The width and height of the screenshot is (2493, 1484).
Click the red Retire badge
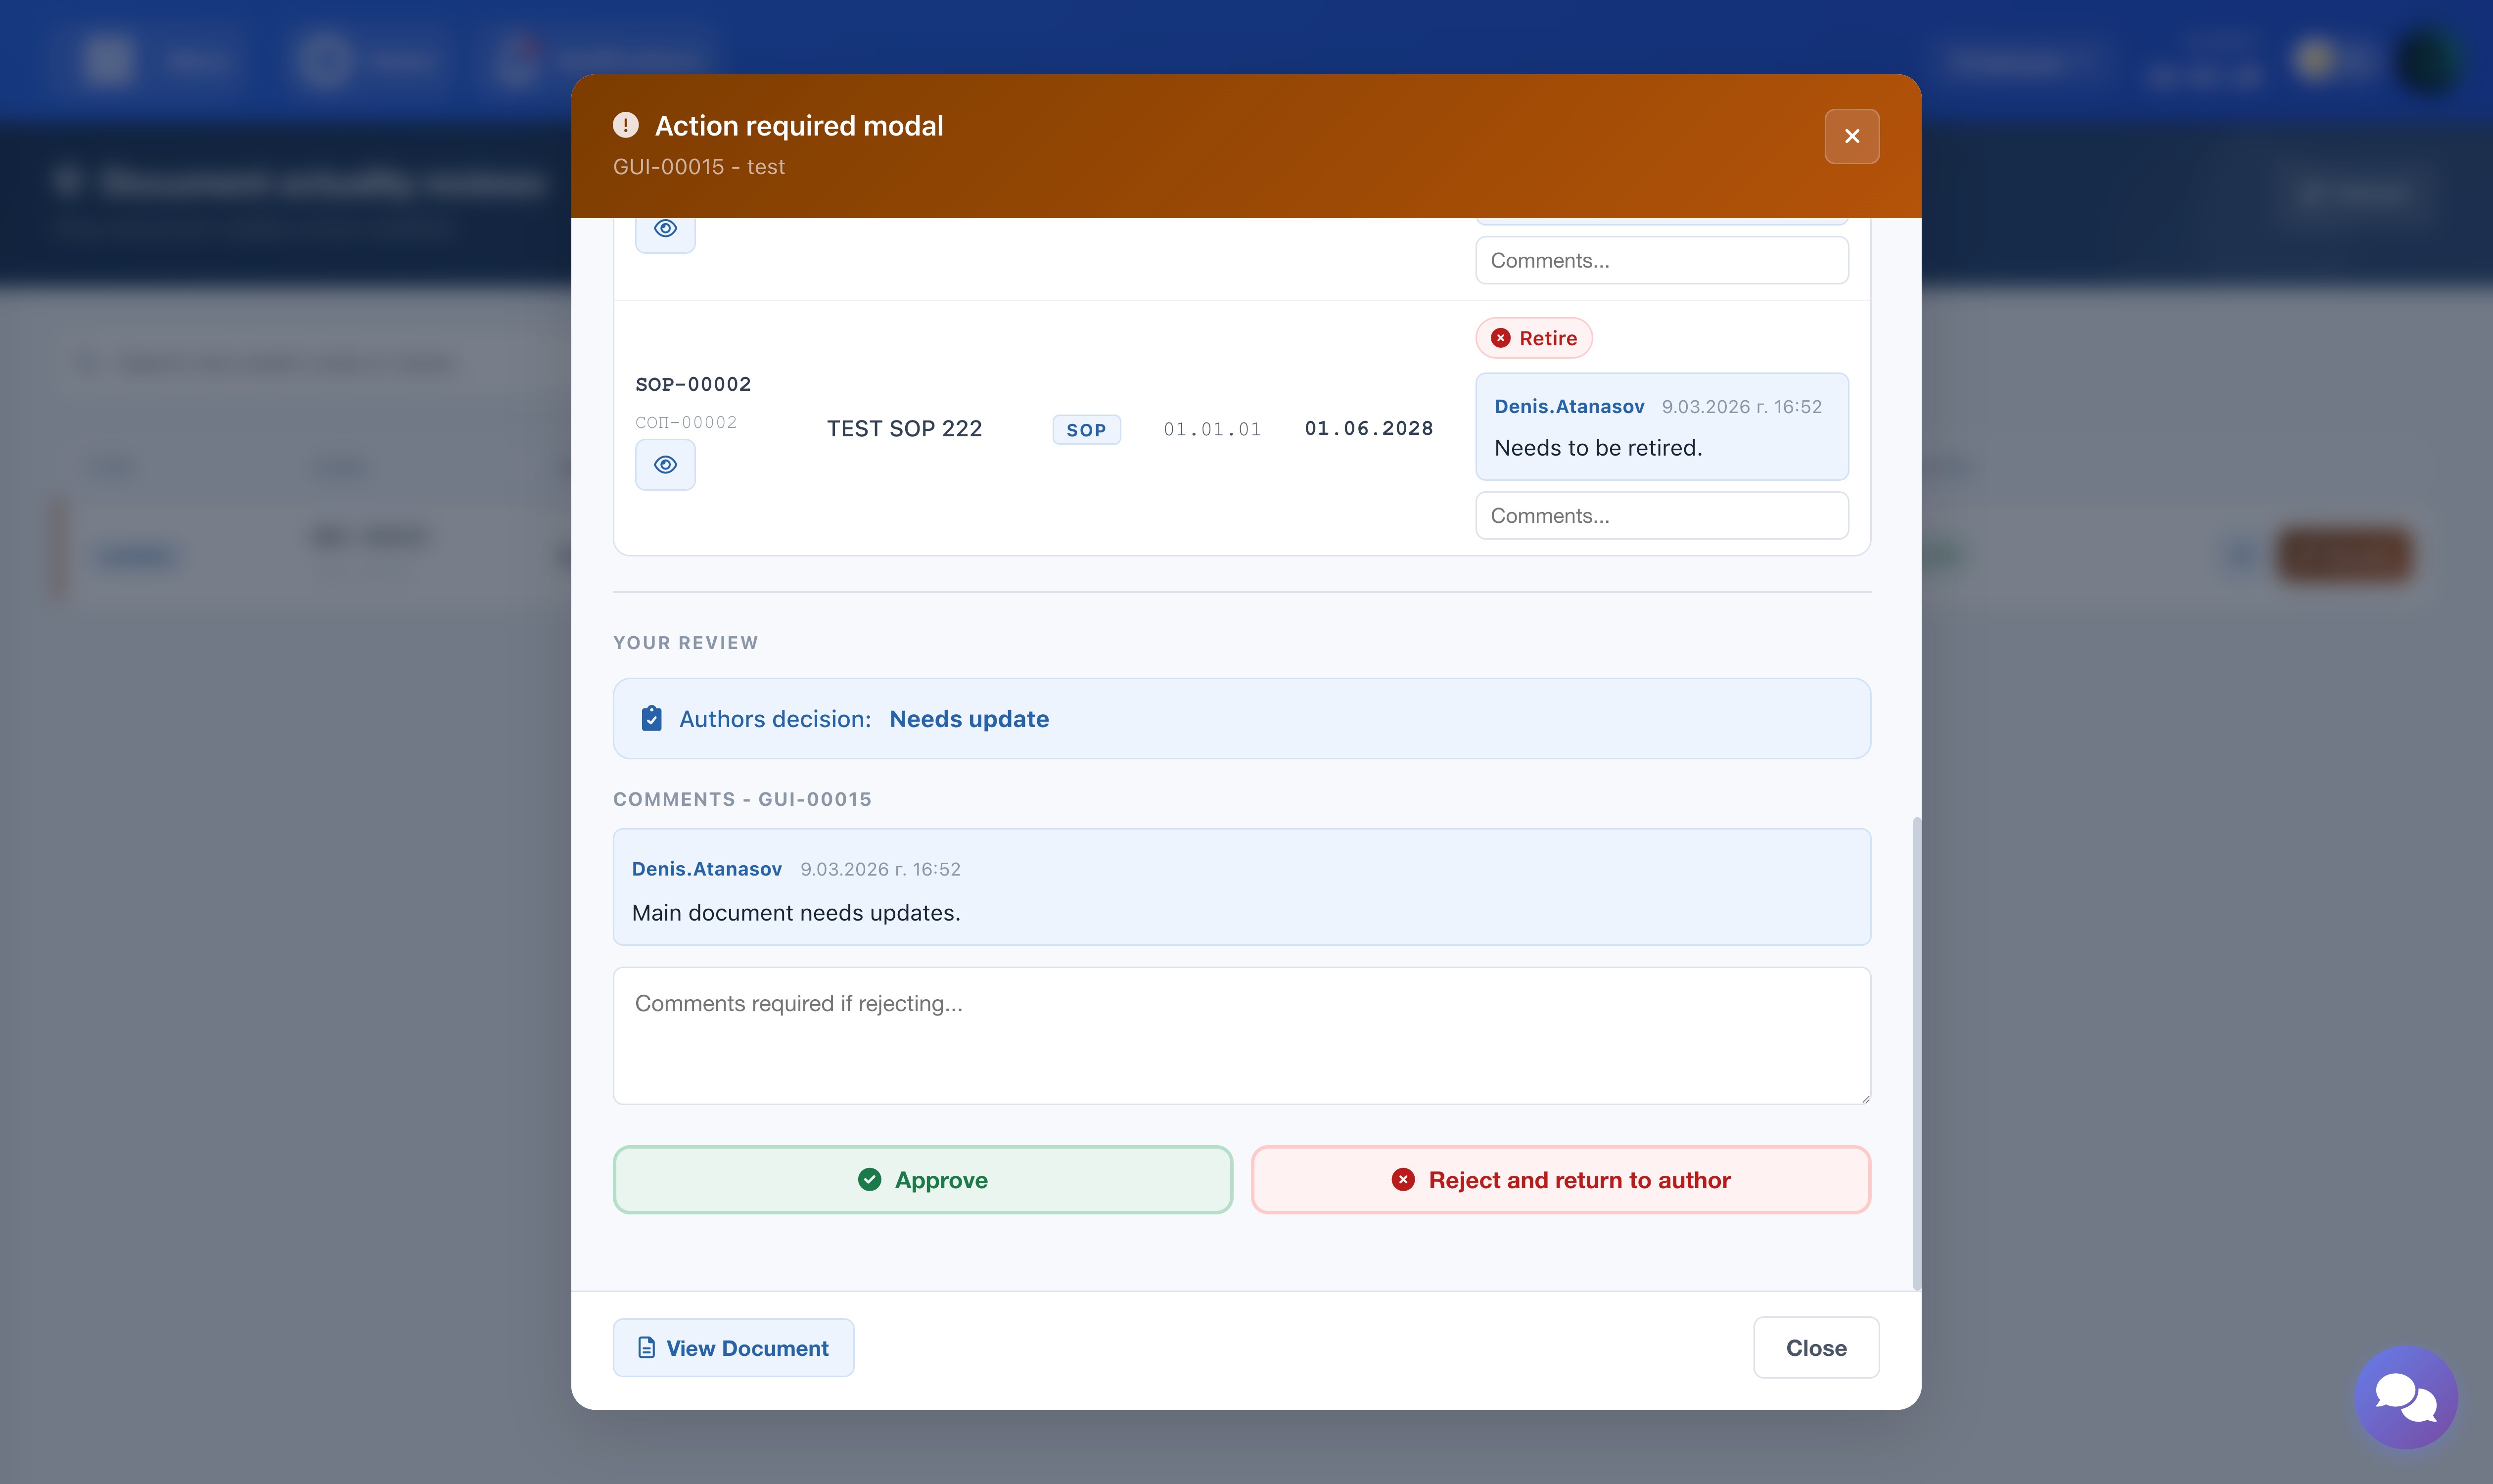pos(1533,338)
